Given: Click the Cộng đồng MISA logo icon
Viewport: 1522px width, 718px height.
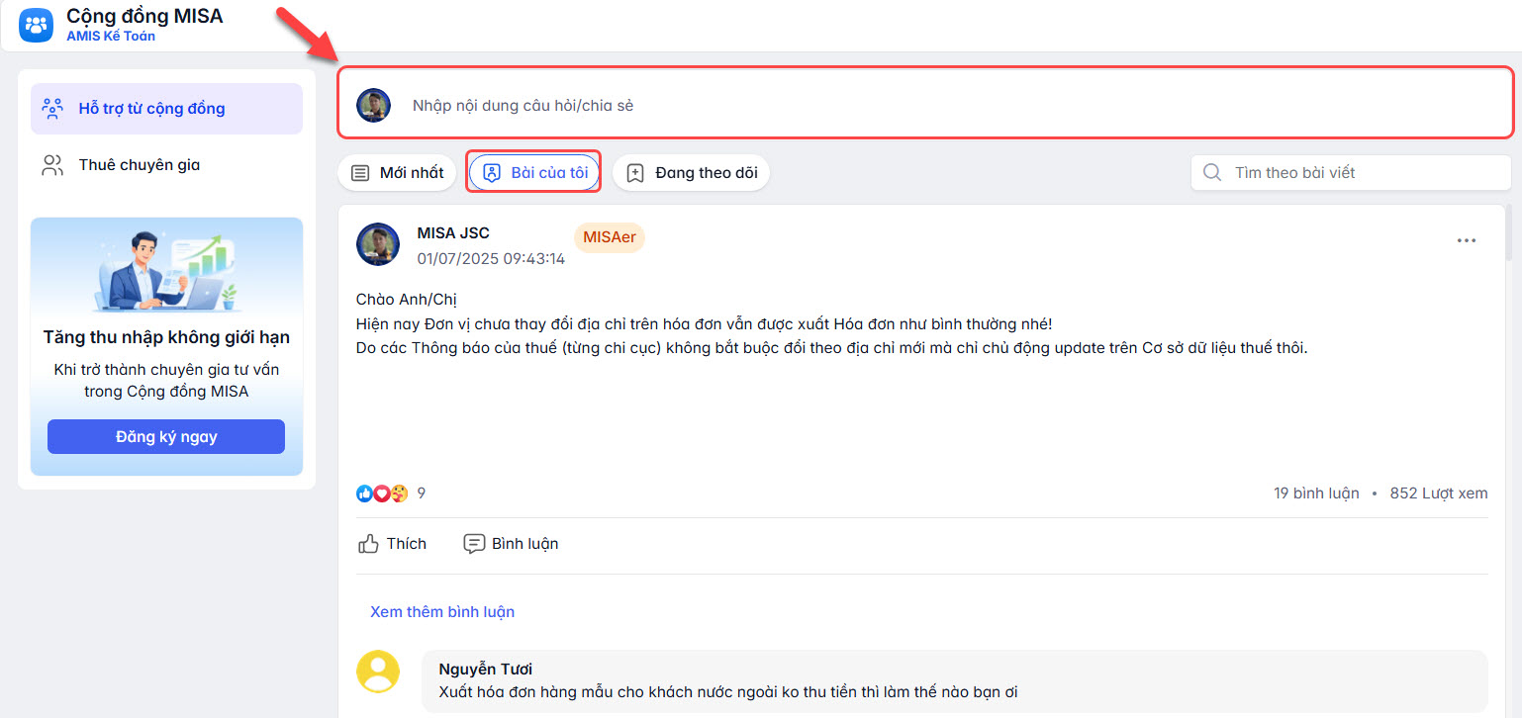Looking at the screenshot, I should click(36, 25).
